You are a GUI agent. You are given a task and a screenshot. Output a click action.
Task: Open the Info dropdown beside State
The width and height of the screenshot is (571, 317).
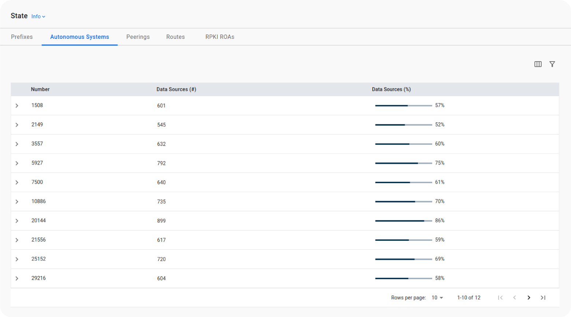38,16
